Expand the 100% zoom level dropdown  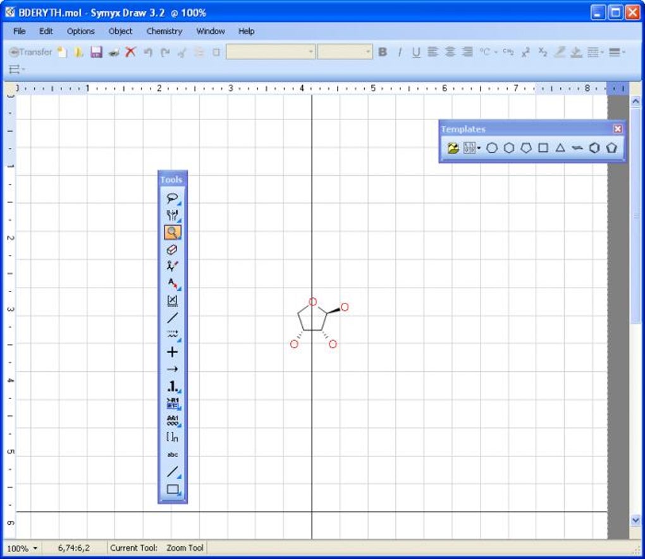(x=22, y=548)
